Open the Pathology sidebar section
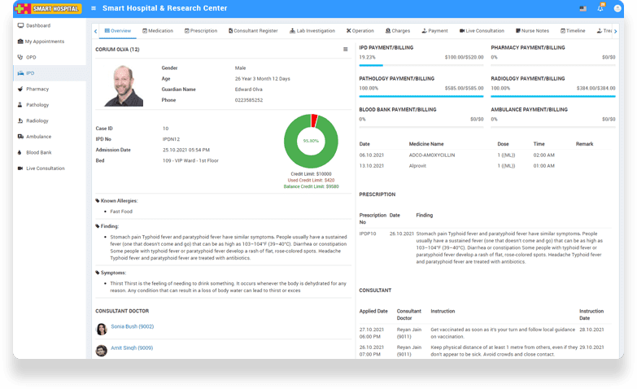 coord(37,105)
